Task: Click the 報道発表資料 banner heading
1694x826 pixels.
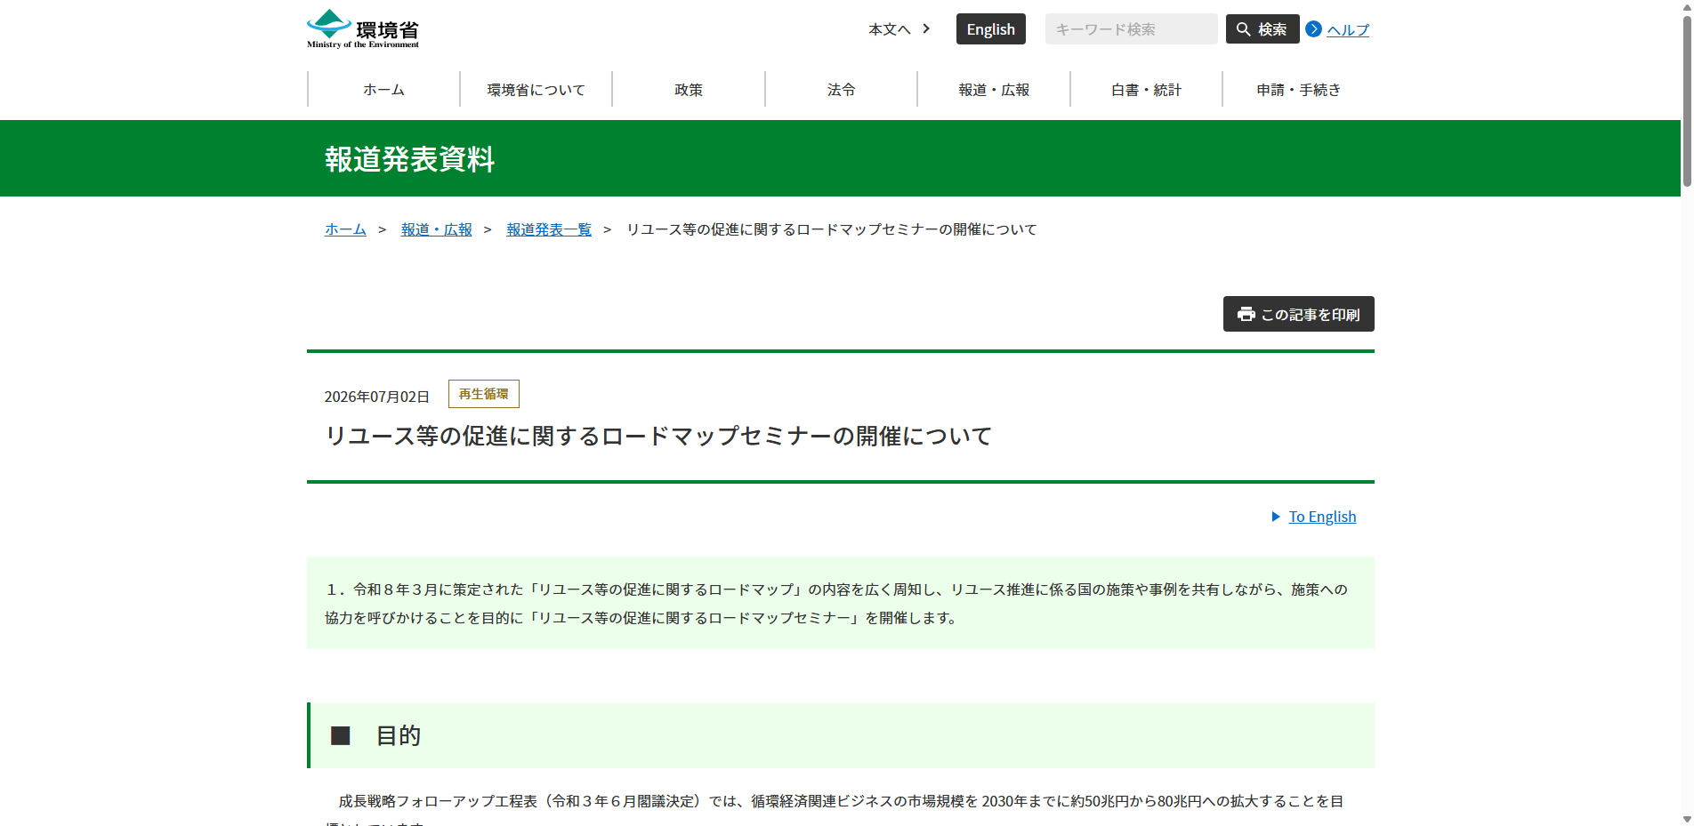Action: click(x=409, y=159)
